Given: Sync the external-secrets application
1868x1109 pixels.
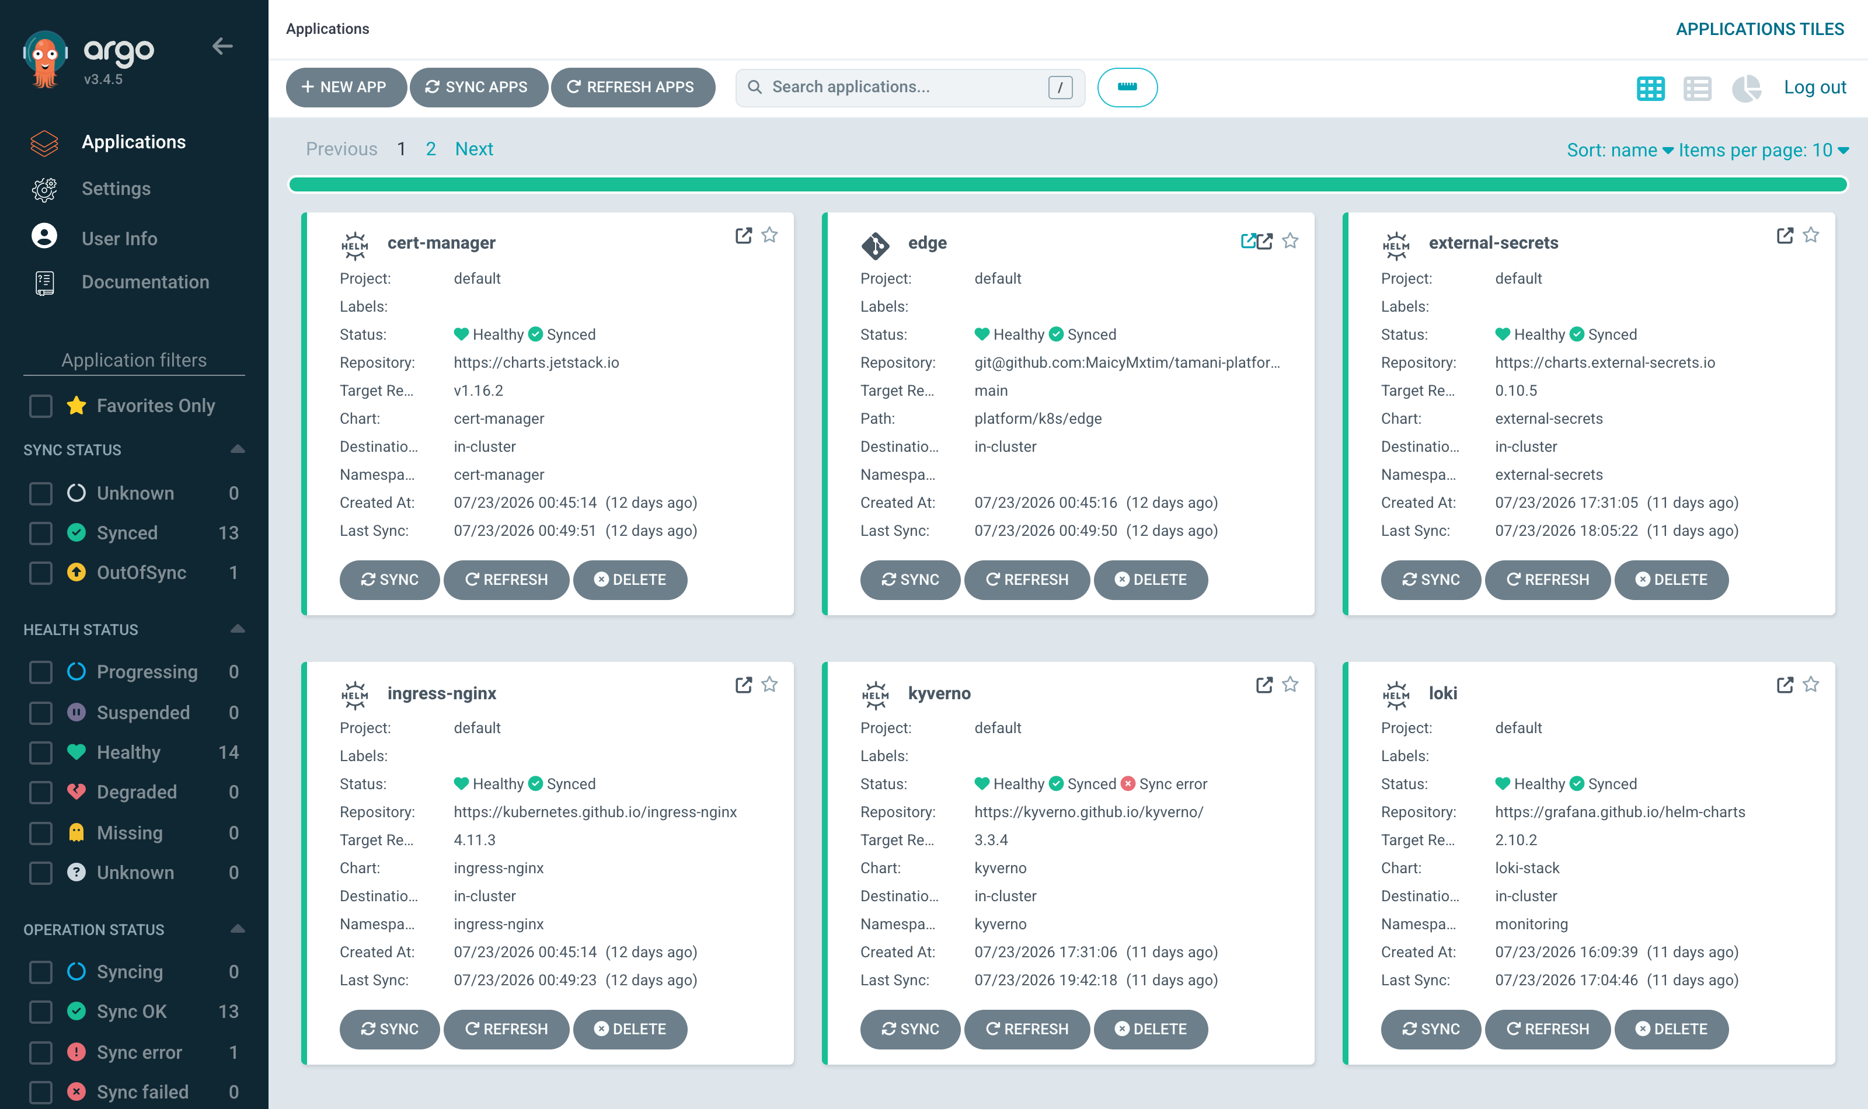Looking at the screenshot, I should pos(1430,580).
